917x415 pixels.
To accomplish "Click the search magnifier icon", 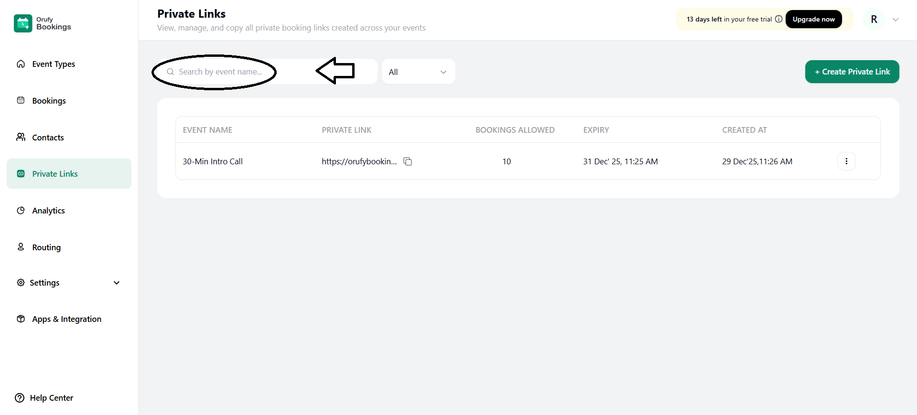I will tap(170, 72).
